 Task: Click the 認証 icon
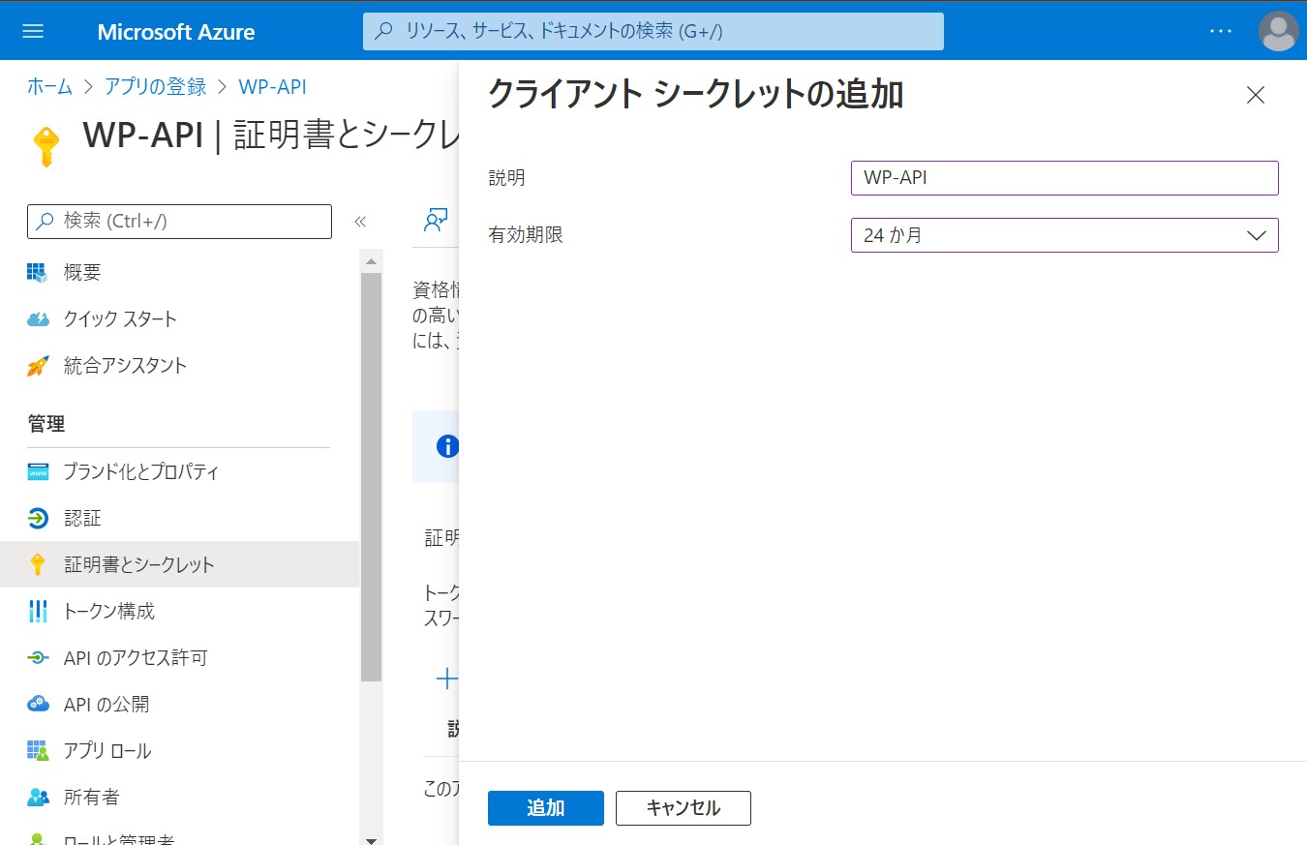38,519
